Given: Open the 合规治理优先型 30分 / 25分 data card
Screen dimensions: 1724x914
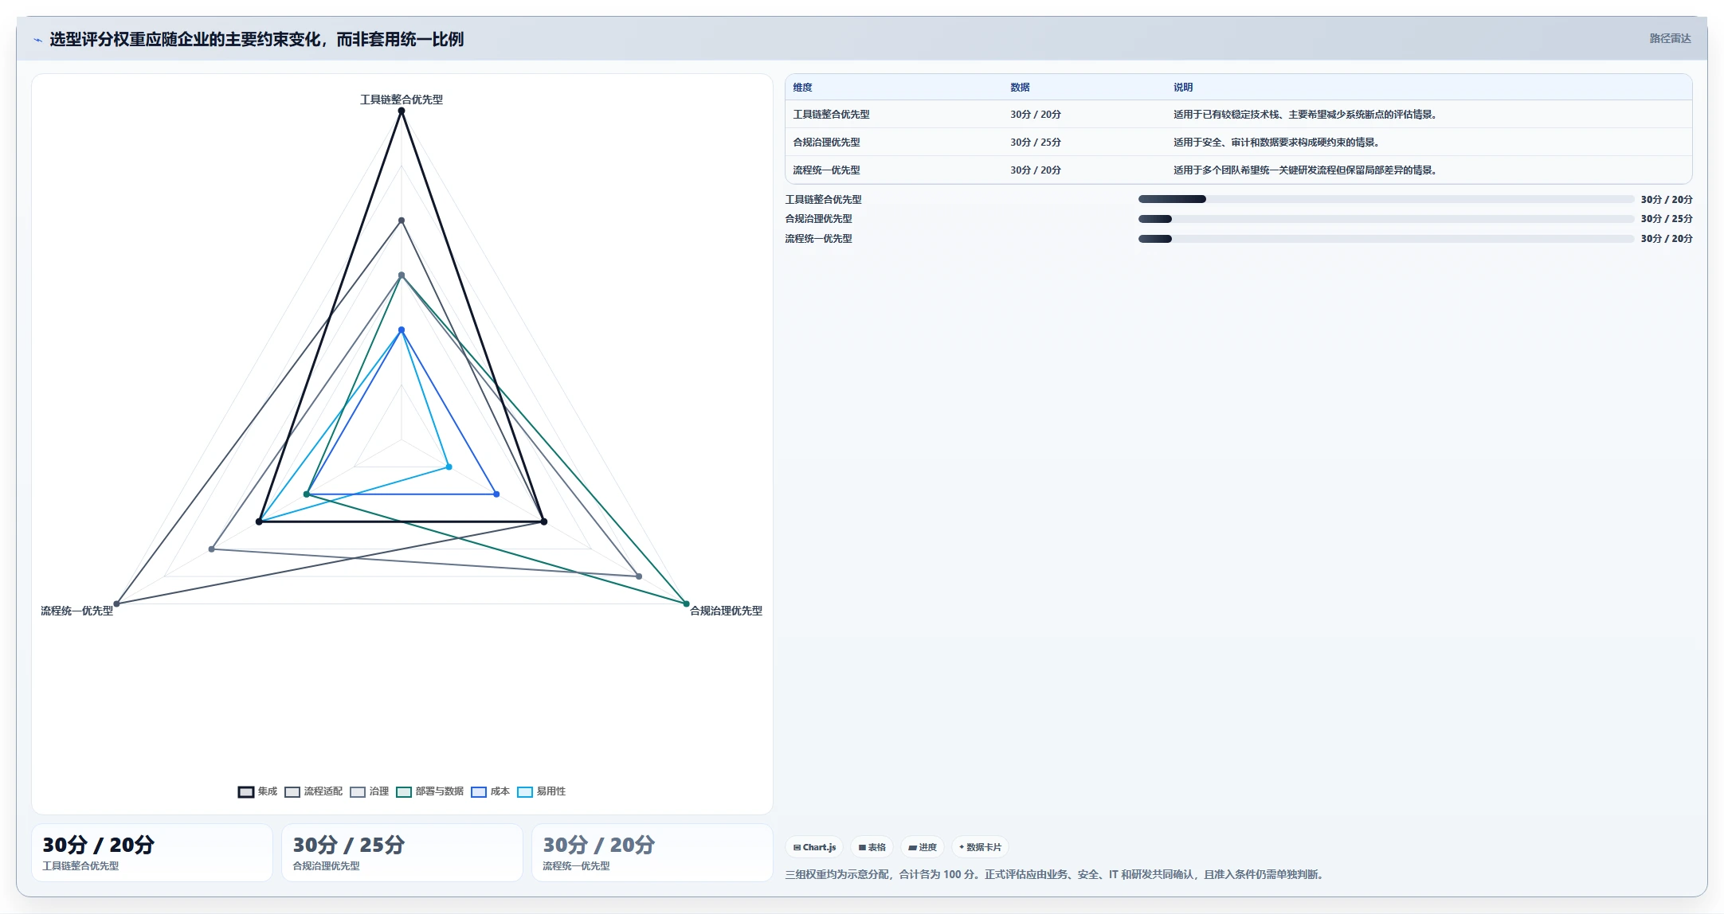Looking at the screenshot, I should pos(402,853).
